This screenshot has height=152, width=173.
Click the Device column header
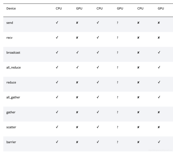(x=11, y=9)
